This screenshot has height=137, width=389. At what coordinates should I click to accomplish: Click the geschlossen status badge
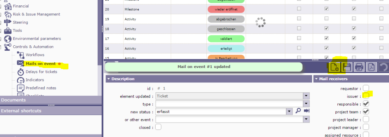coord(226,29)
